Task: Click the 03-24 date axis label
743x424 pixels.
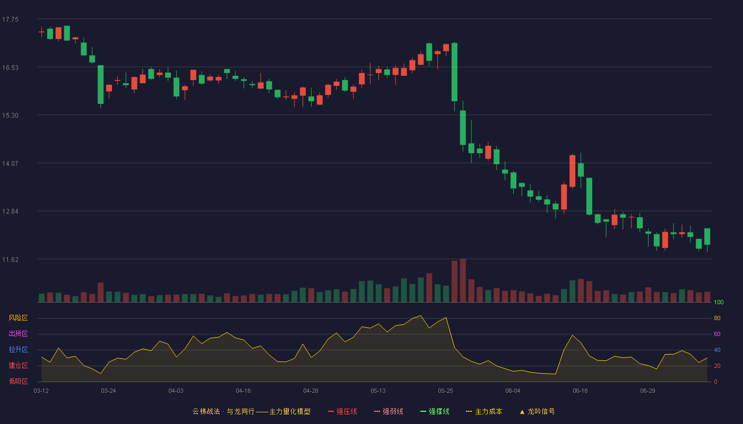Action: pos(108,391)
